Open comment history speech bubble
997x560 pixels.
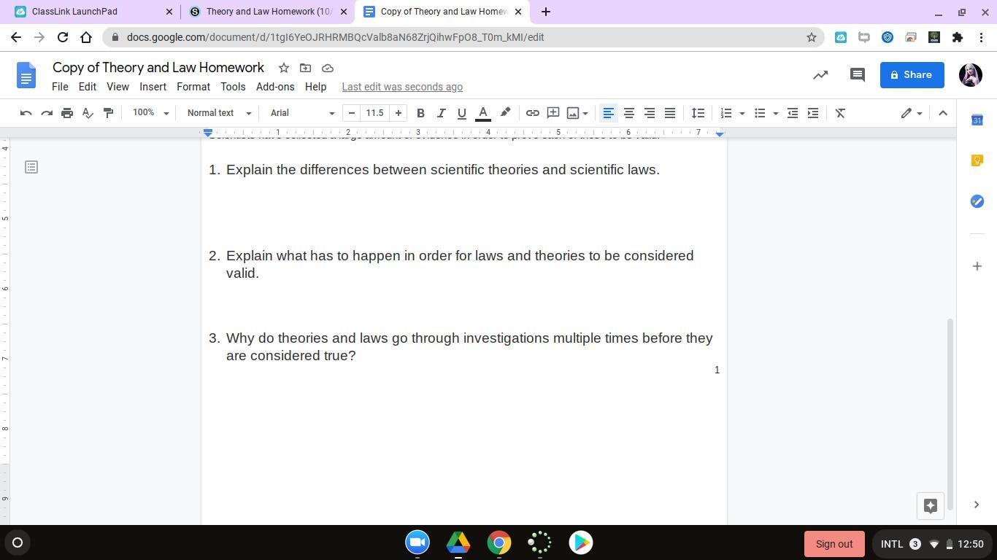pos(858,74)
